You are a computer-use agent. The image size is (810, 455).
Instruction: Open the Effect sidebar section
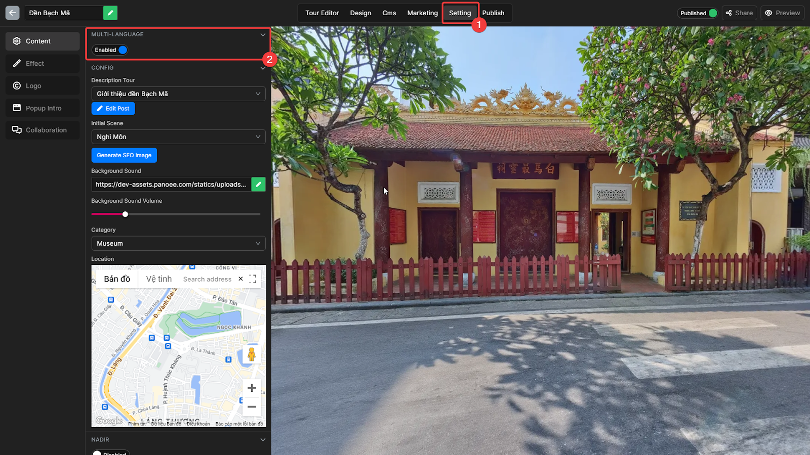point(43,63)
